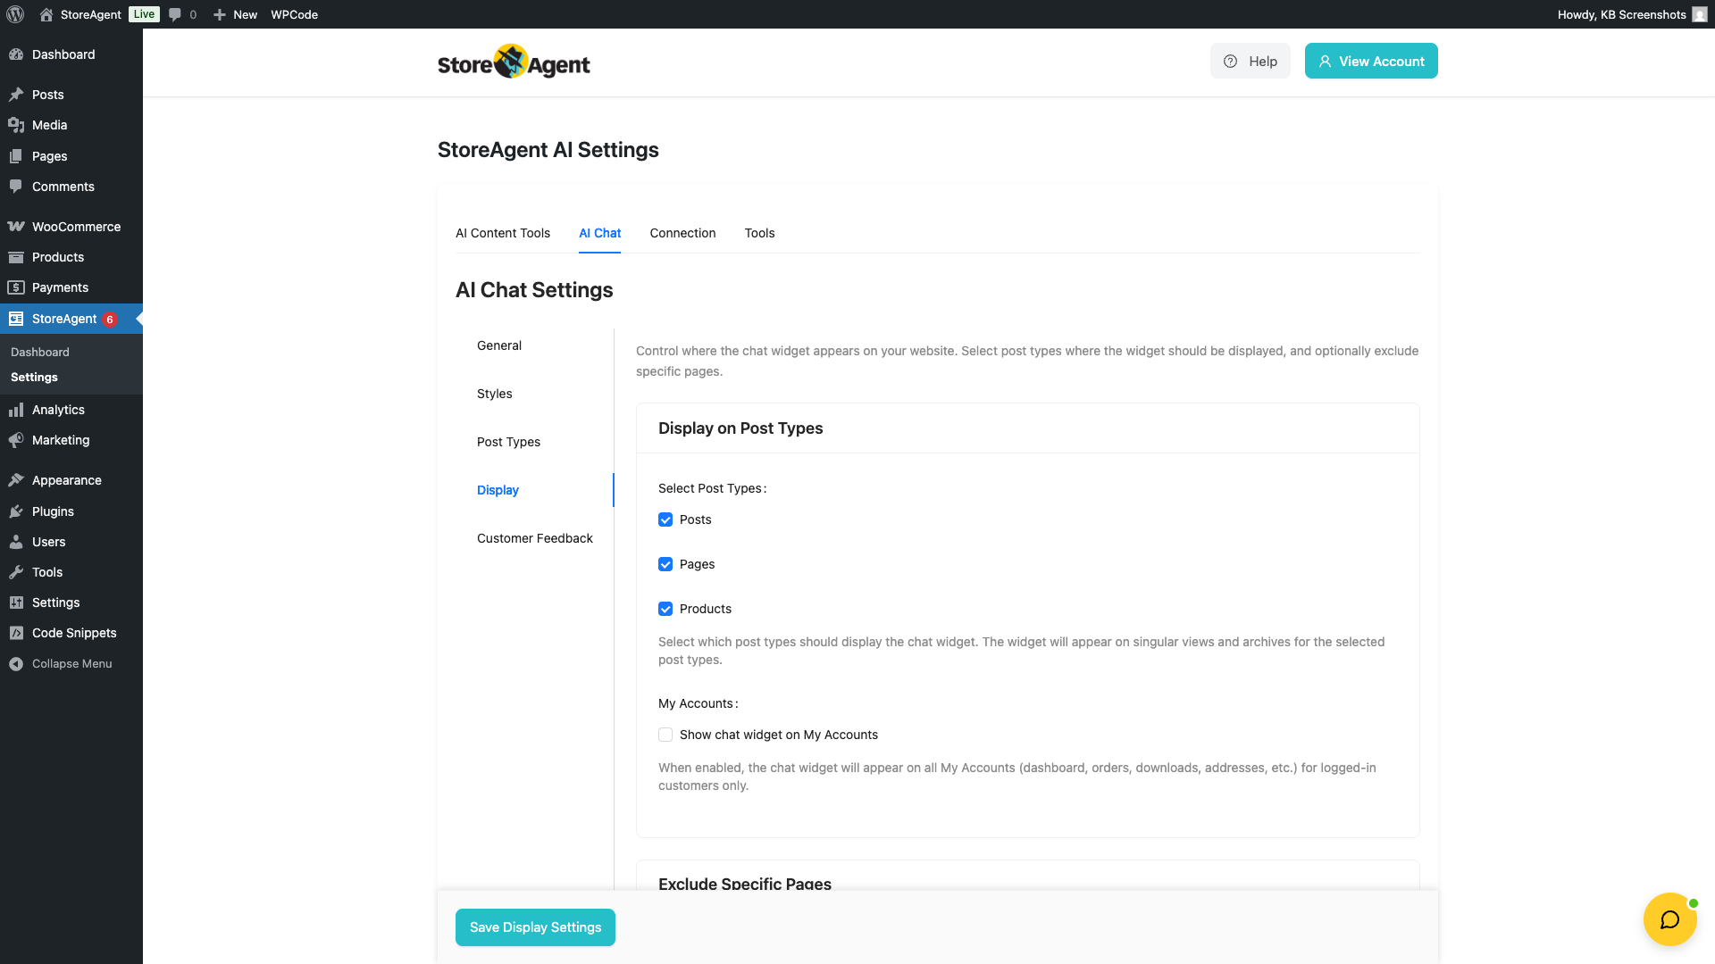Open the Customer Feedback section
The image size is (1715, 964).
[x=534, y=538]
